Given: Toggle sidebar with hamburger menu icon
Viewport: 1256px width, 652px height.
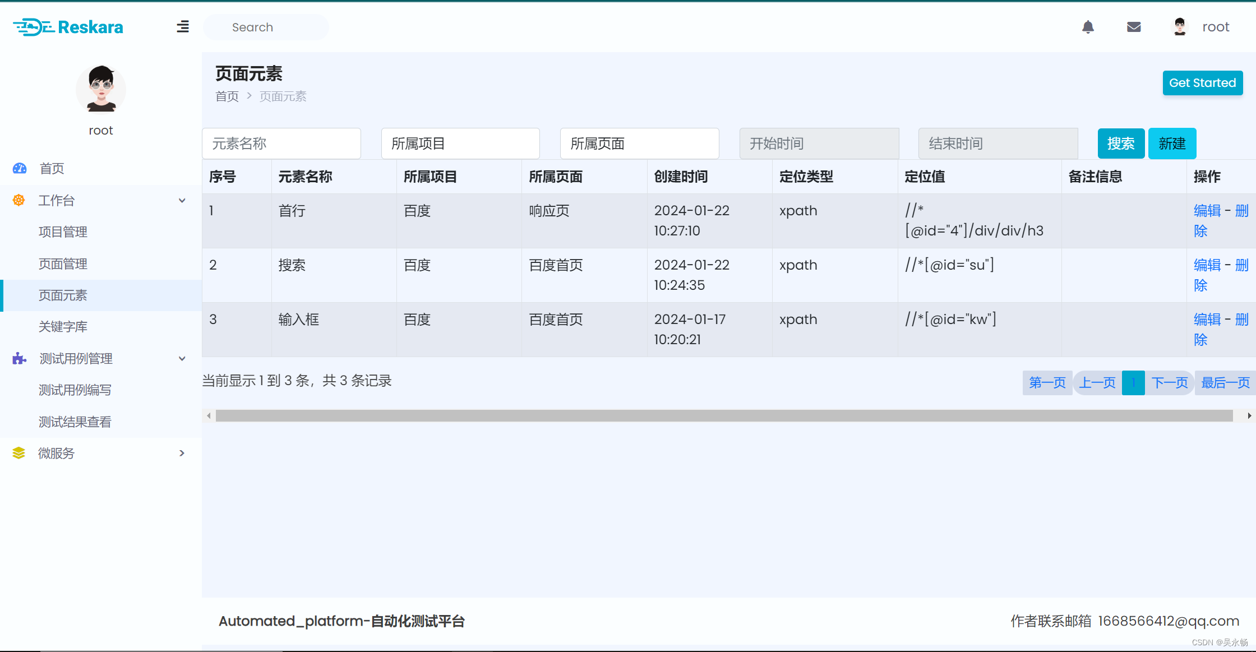Looking at the screenshot, I should pos(183,27).
